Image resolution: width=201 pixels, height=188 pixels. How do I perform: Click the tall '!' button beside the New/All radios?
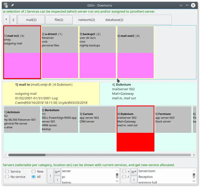(x=50, y=176)
